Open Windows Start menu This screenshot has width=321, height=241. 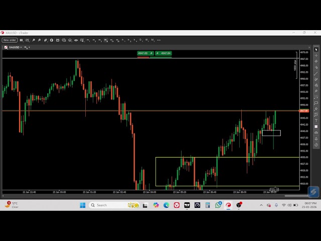(x=83, y=205)
